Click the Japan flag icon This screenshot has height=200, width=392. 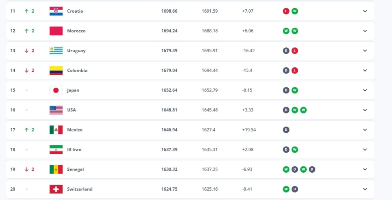pyautogui.click(x=56, y=90)
